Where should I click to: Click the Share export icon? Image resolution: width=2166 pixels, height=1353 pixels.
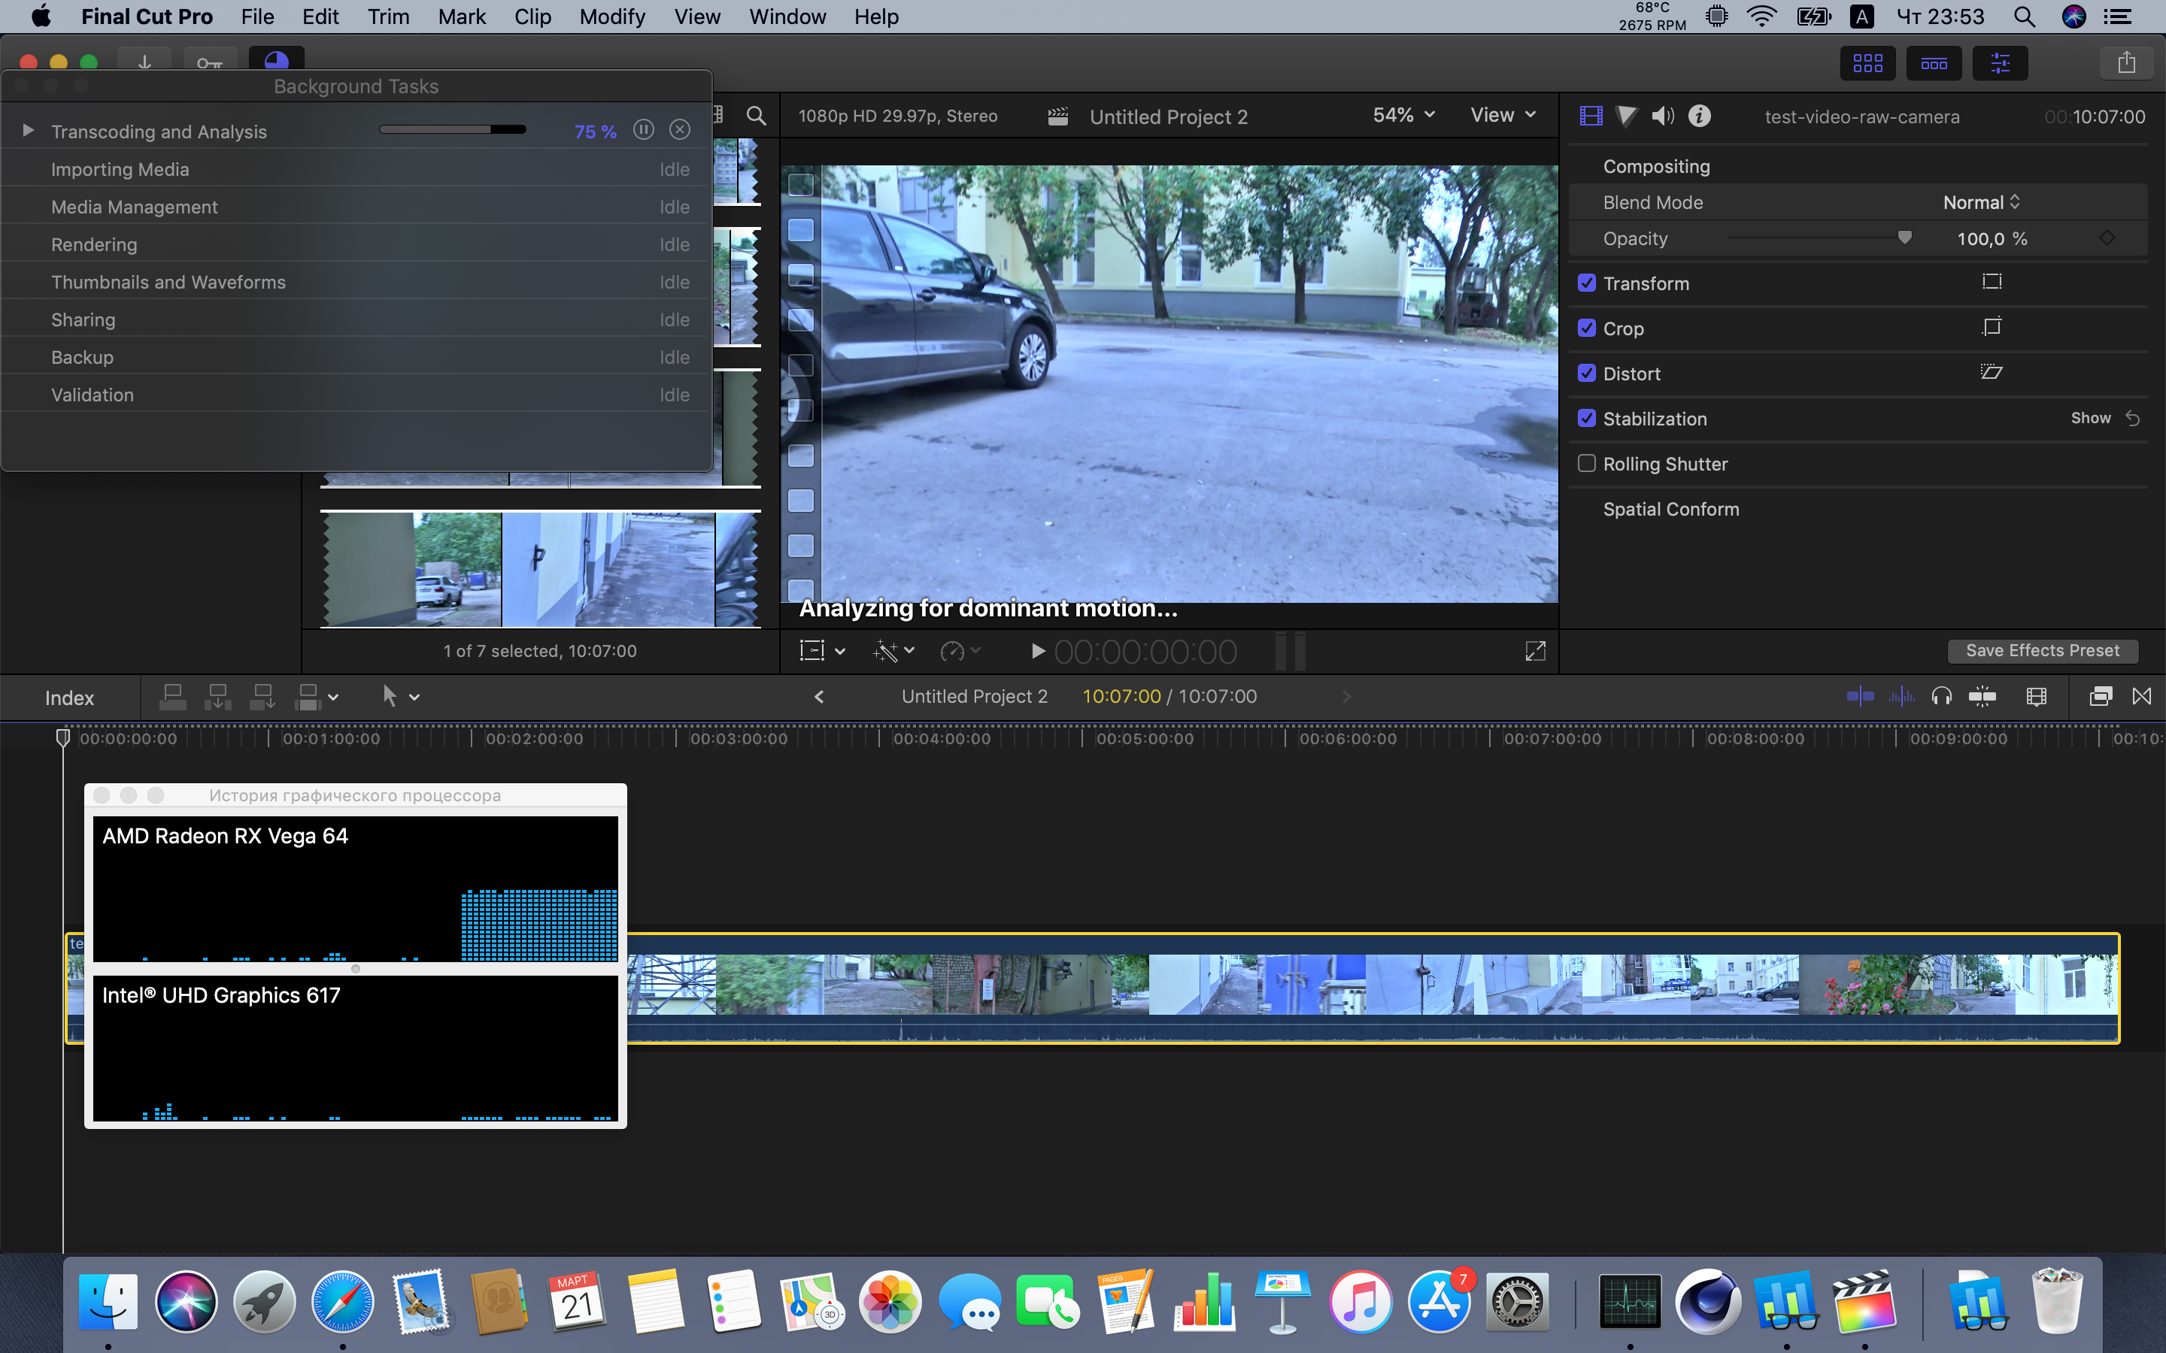tap(2125, 64)
